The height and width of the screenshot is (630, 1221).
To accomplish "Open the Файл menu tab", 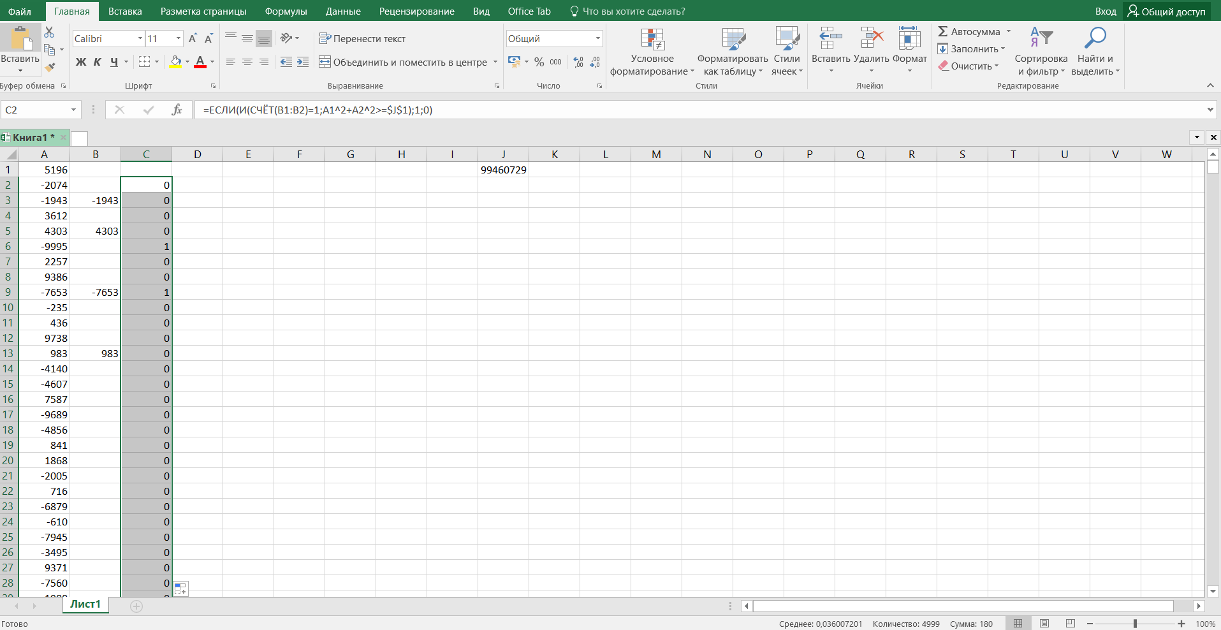I will coord(20,11).
